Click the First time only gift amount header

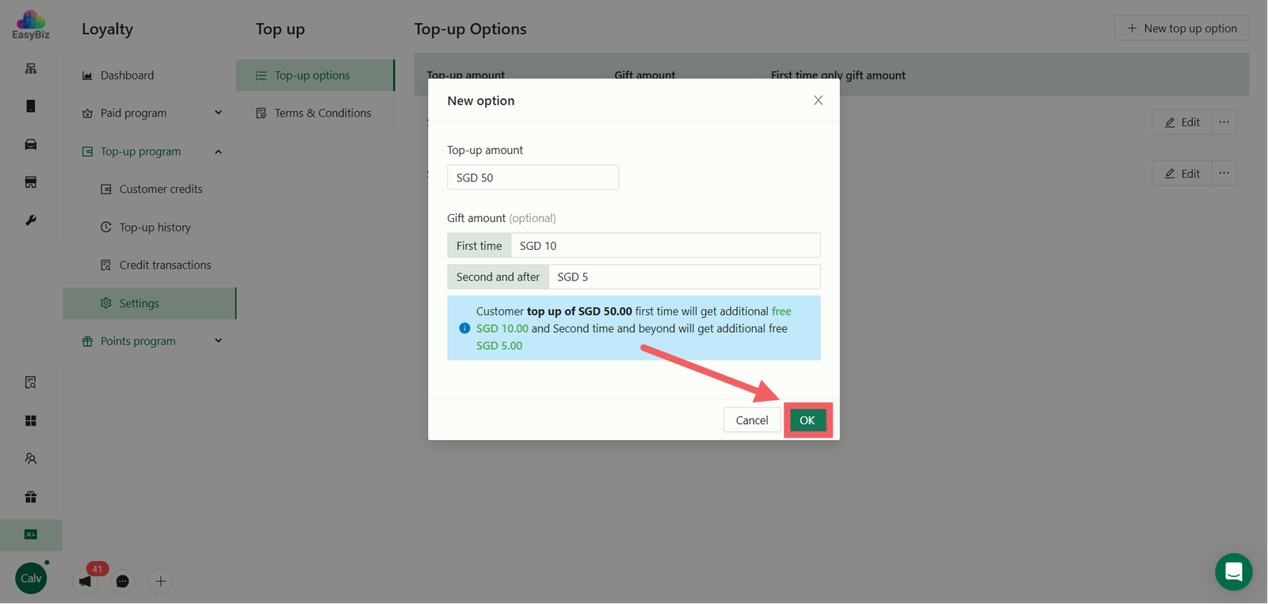(x=838, y=75)
